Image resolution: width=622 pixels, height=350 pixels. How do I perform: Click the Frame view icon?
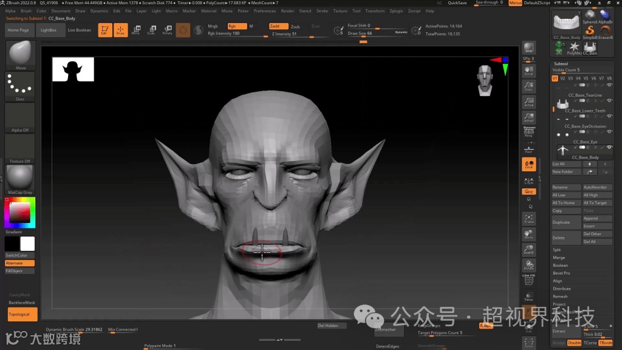coord(529,219)
